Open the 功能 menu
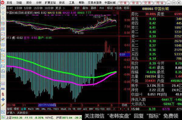182x120 pixels. pyautogui.click(x=19, y=3)
